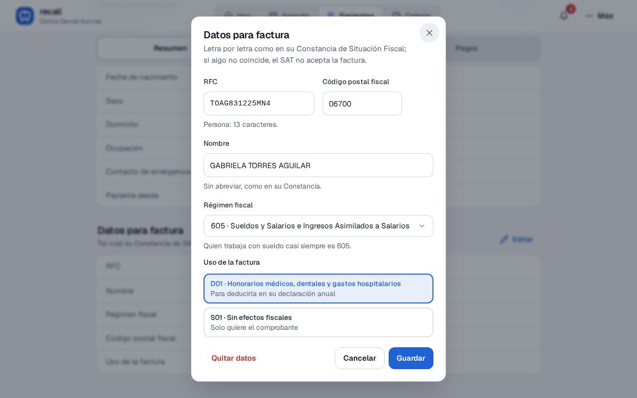Click the recall app logo icon
The height and width of the screenshot is (398, 637).
[x=25, y=16]
